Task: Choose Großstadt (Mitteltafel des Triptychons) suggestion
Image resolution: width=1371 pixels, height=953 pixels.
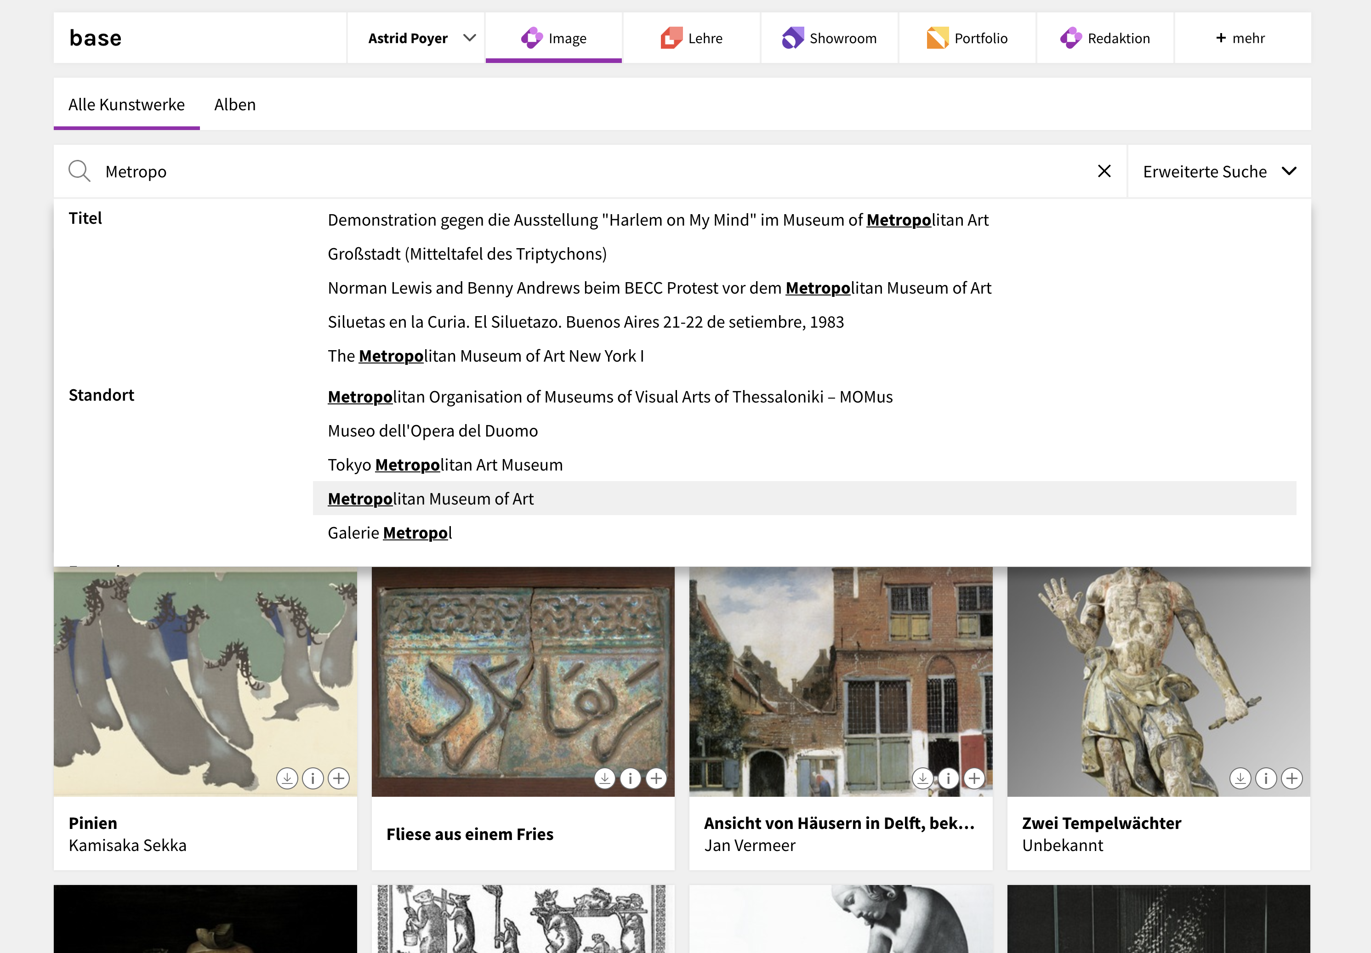Action: pos(804,254)
